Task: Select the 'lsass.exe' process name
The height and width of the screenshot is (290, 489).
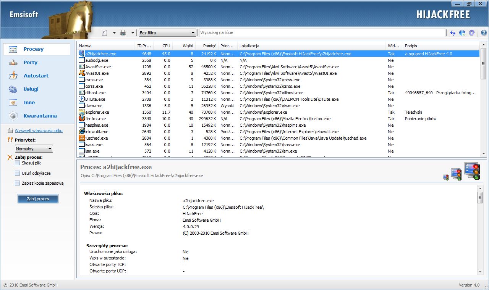Action: tap(94, 145)
